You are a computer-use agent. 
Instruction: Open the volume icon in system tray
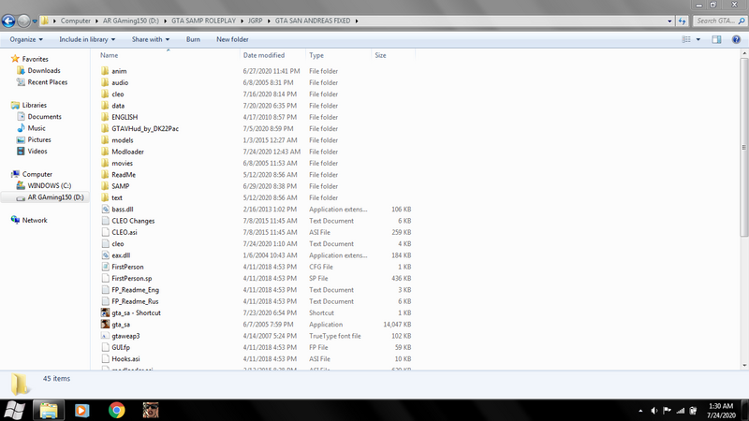[x=654, y=411]
